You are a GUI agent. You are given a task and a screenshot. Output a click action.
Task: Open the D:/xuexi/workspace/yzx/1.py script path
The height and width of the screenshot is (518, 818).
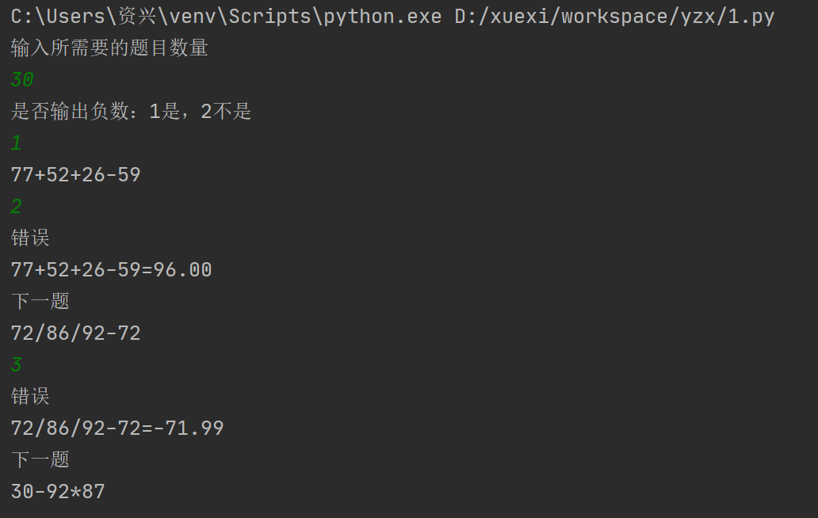614,16
